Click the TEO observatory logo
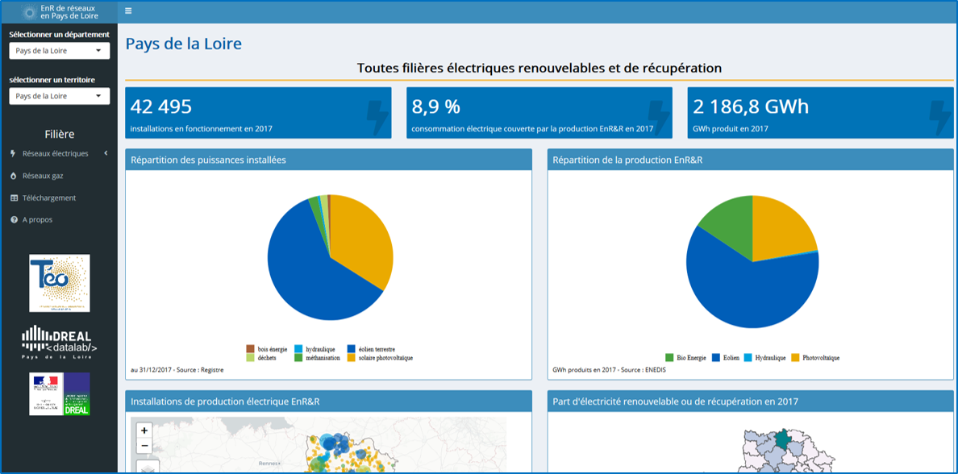 pyautogui.click(x=59, y=283)
